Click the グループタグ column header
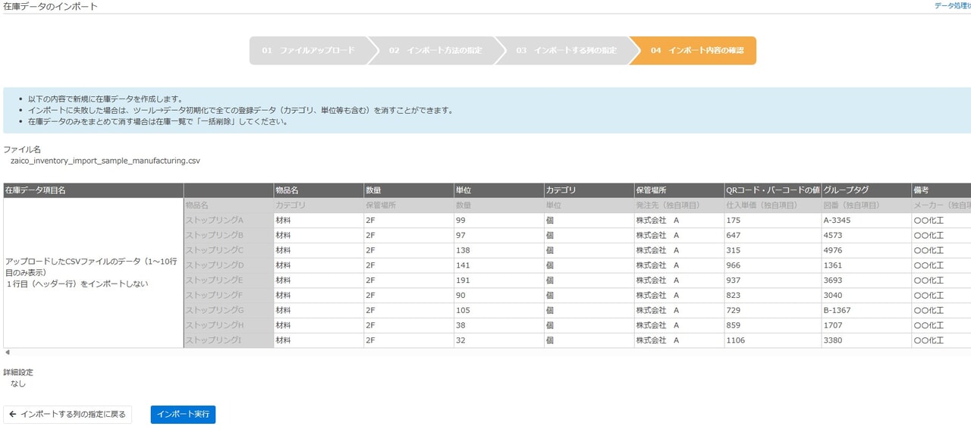The image size is (971, 442). point(846,190)
